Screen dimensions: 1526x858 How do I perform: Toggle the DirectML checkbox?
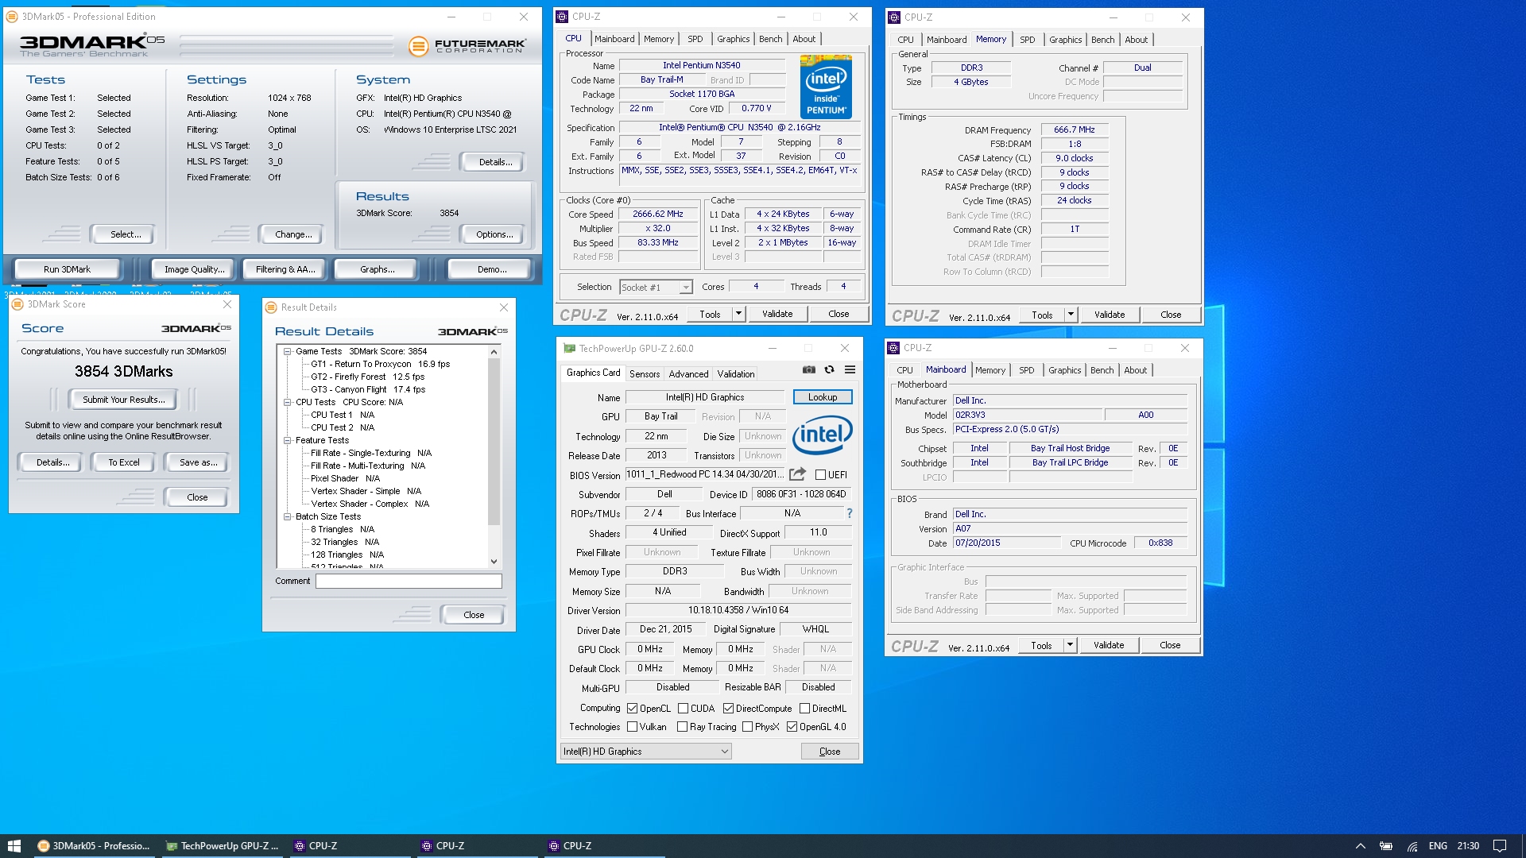pos(804,709)
